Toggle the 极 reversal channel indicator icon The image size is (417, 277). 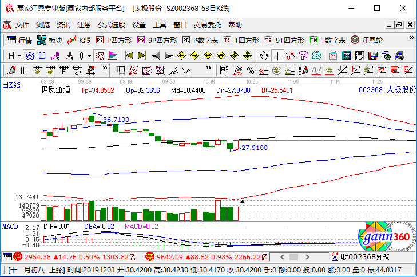pyautogui.click(x=100, y=56)
